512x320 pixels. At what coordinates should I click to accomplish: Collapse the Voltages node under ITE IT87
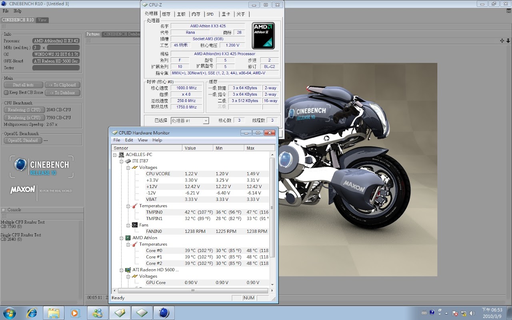(x=128, y=168)
